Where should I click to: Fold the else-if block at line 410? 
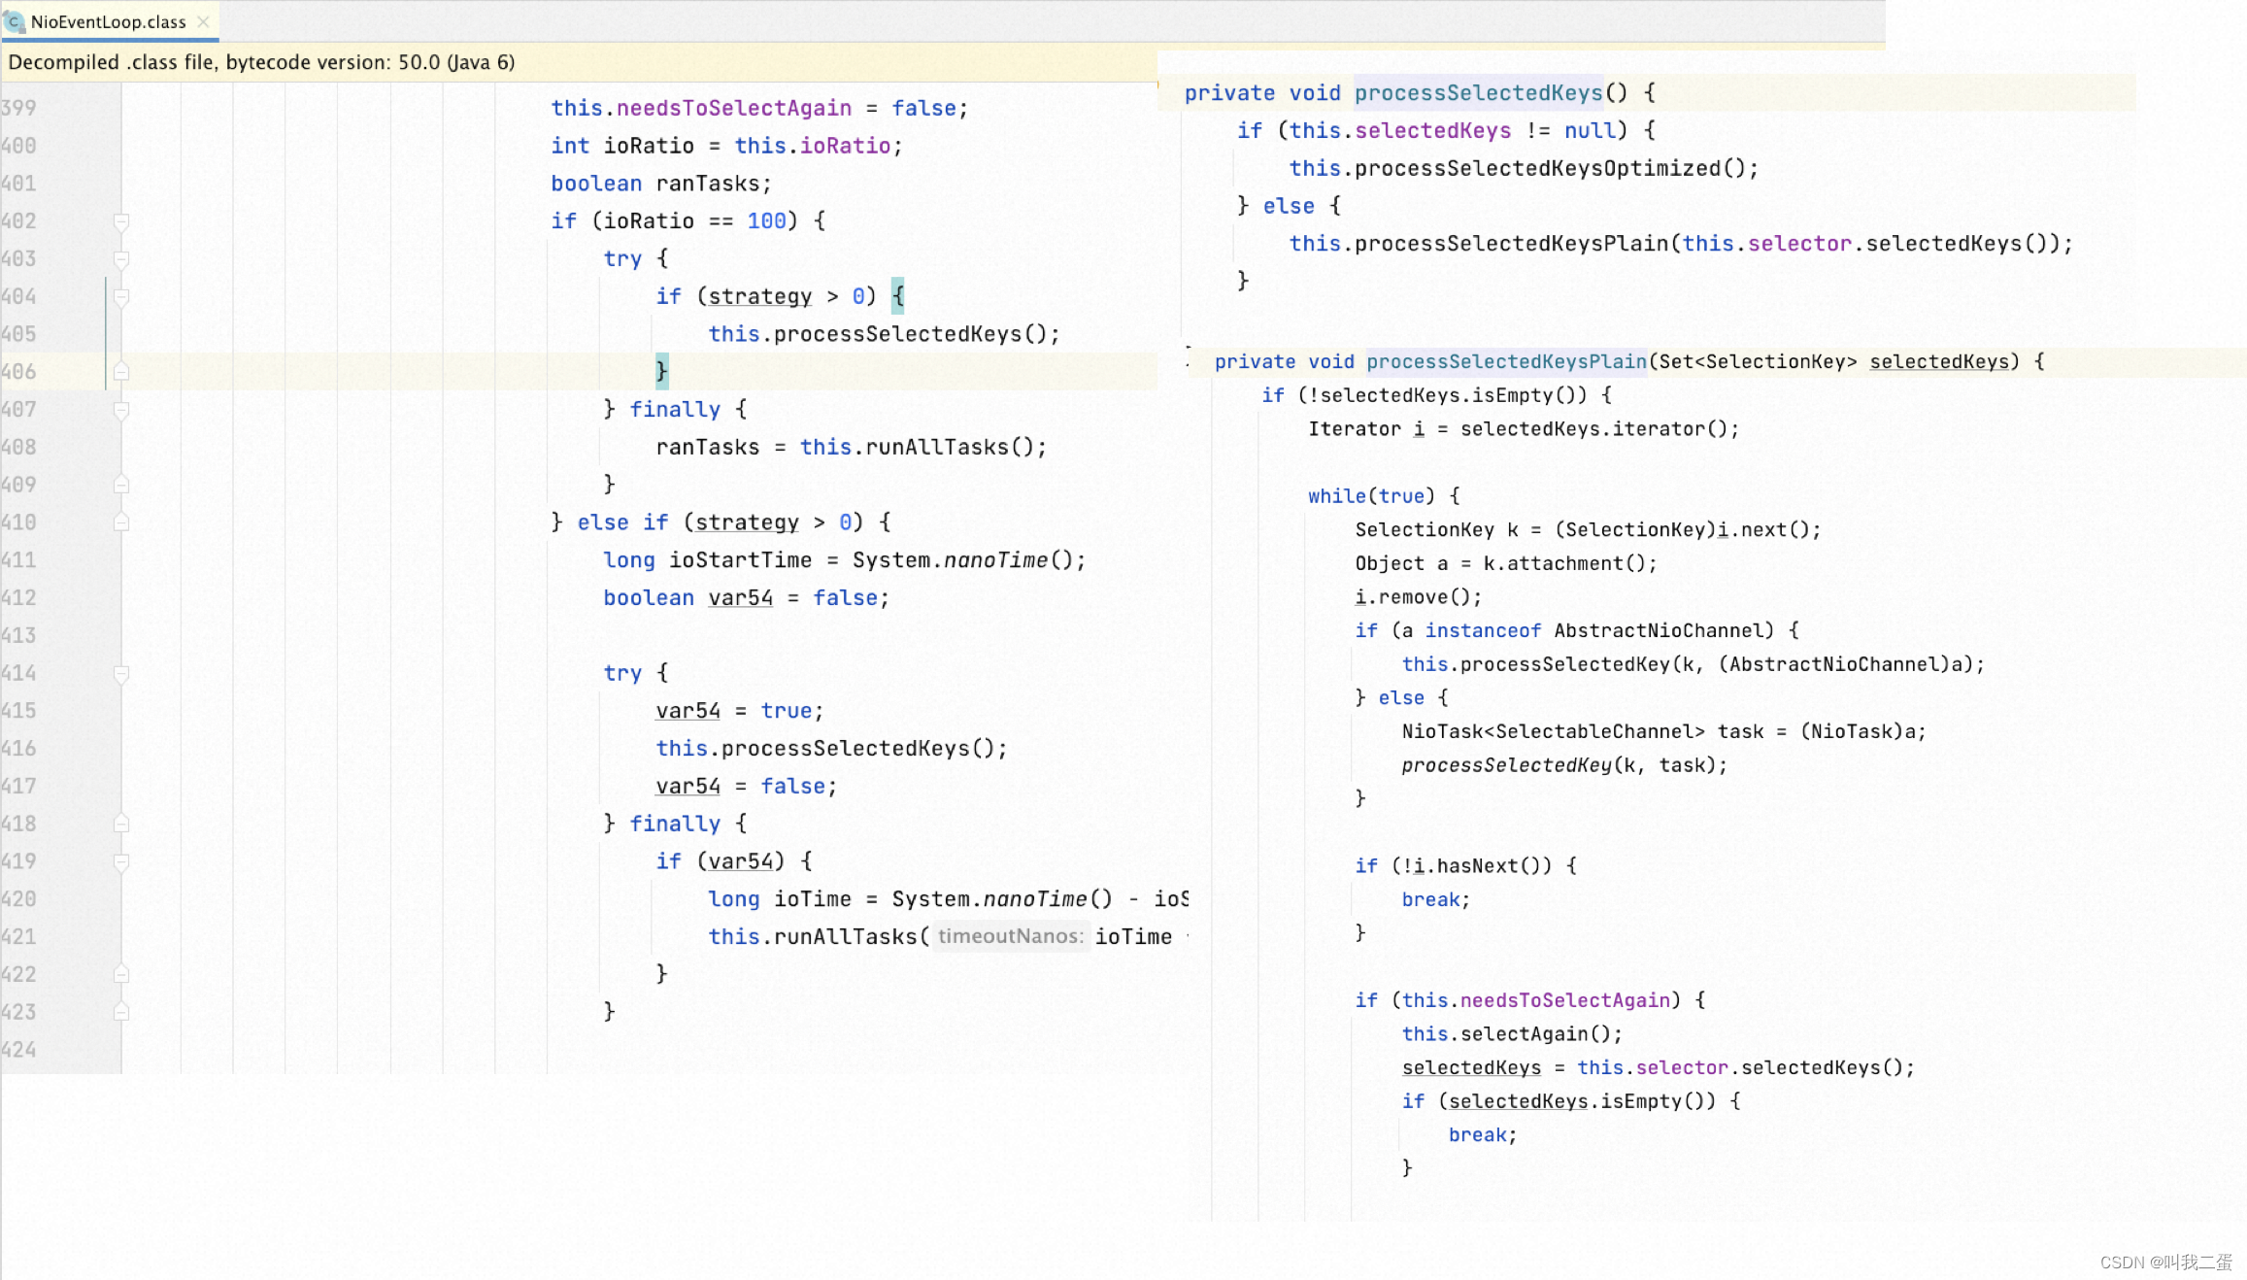pyautogui.click(x=121, y=522)
